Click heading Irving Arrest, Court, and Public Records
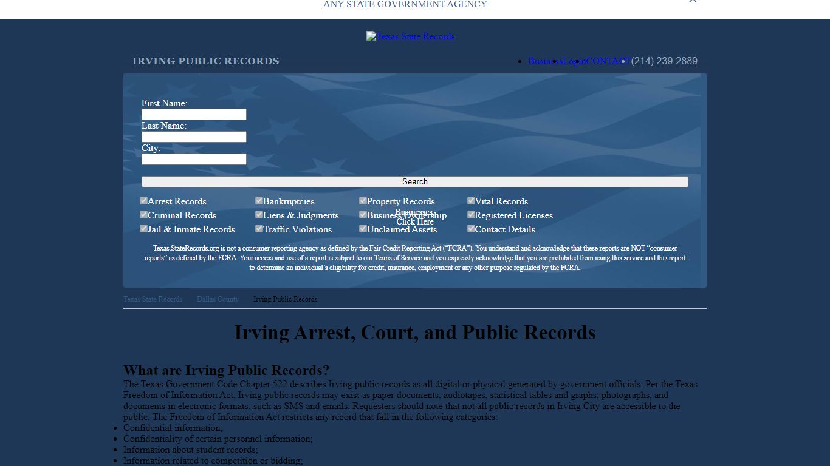This screenshot has height=466, width=830. point(415,333)
